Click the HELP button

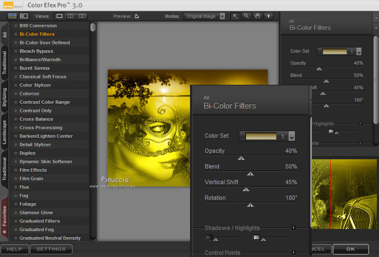point(15,249)
